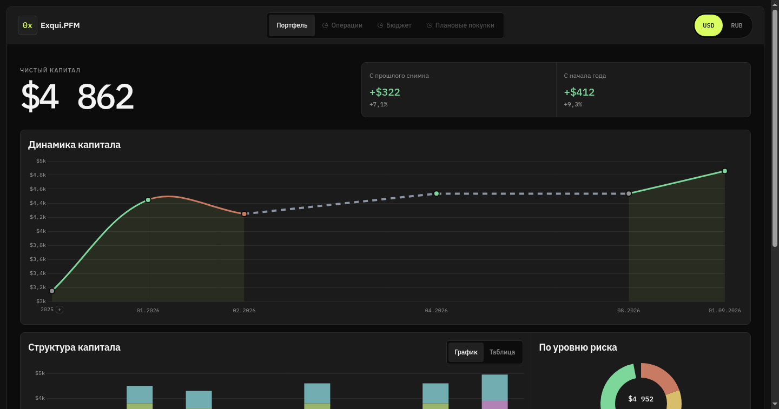Screen dimensions: 779x409
Task: Select the red 02.2026 data point
Action: pos(244,214)
